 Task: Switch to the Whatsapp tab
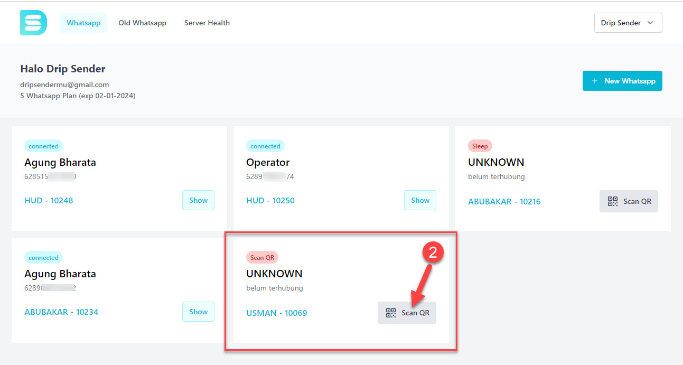tap(83, 23)
